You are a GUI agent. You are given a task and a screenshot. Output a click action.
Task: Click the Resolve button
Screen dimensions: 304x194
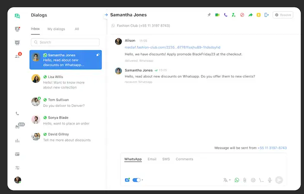[x=283, y=15]
